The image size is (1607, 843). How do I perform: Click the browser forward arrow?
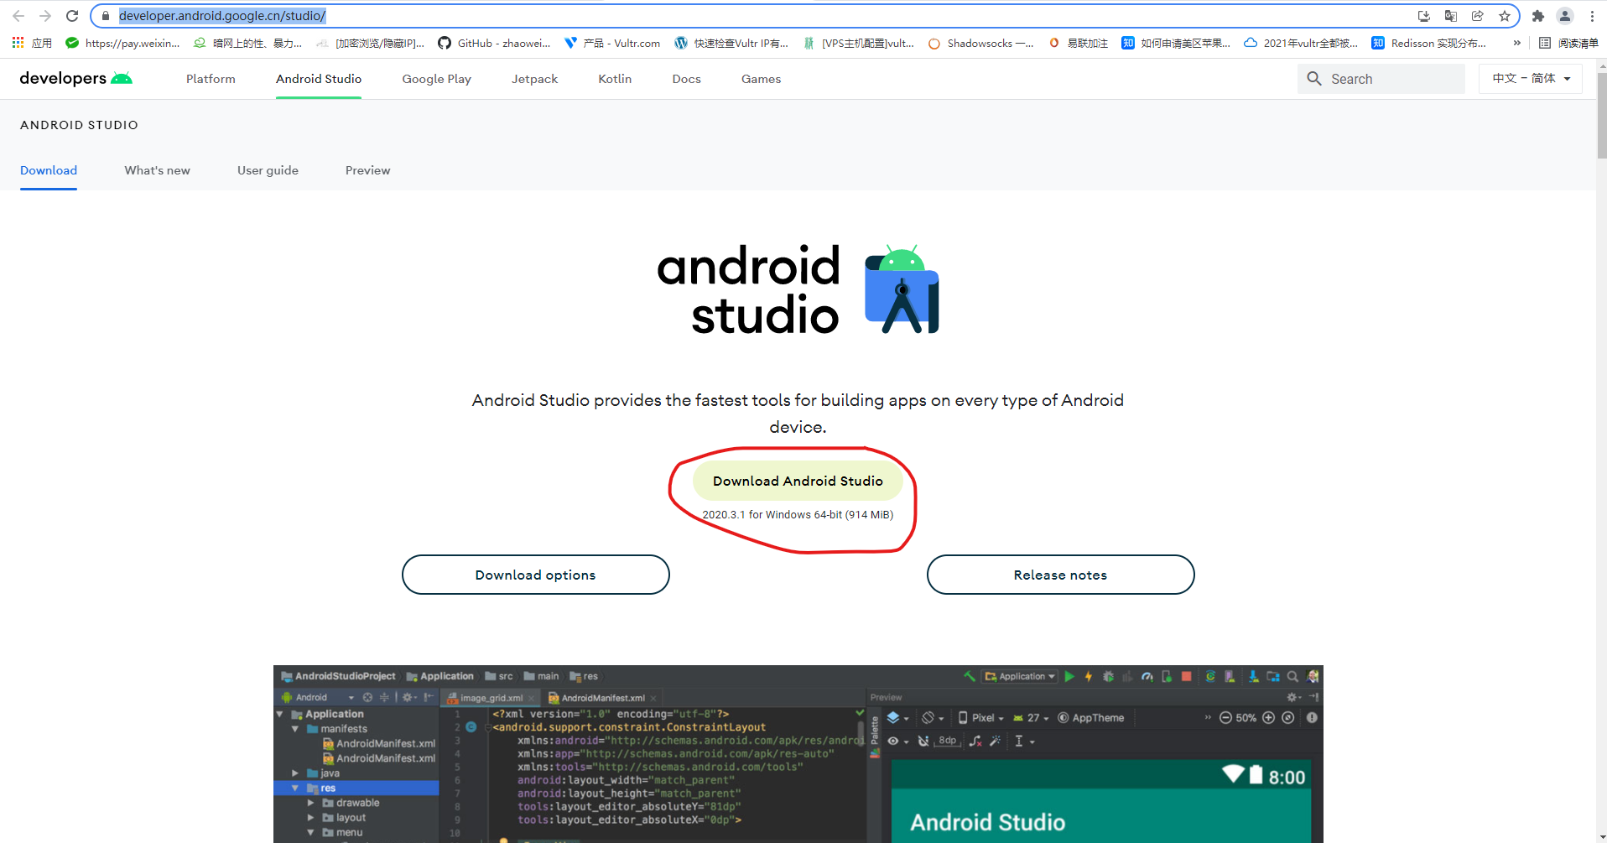tap(45, 16)
